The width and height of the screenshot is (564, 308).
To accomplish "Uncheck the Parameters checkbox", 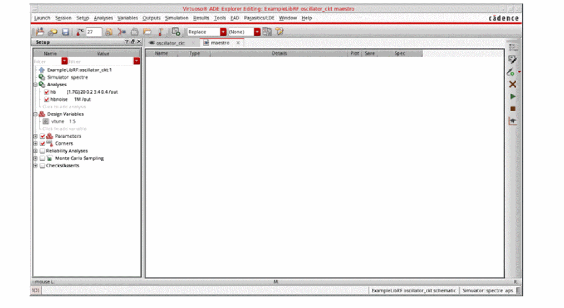I will click(x=42, y=136).
